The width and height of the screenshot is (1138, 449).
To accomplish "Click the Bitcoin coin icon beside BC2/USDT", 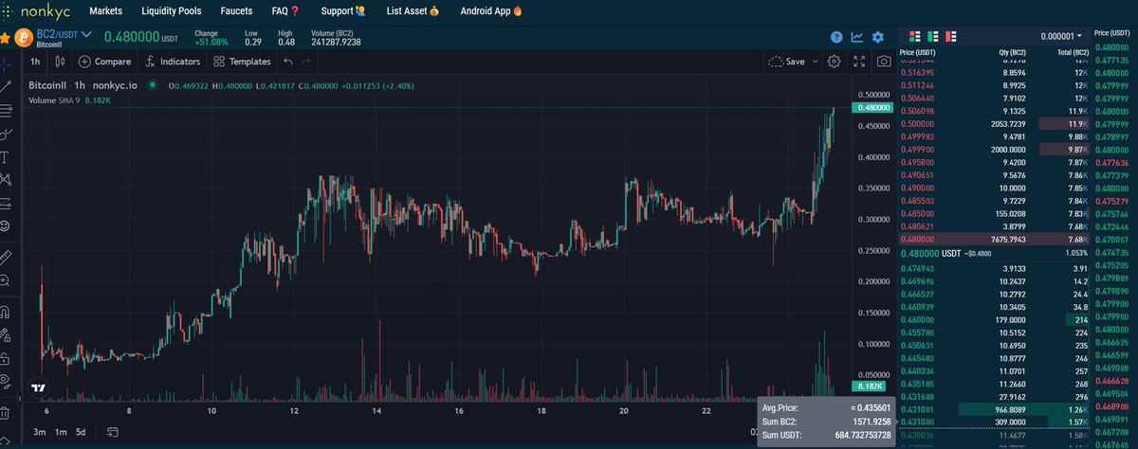I will pos(24,38).
